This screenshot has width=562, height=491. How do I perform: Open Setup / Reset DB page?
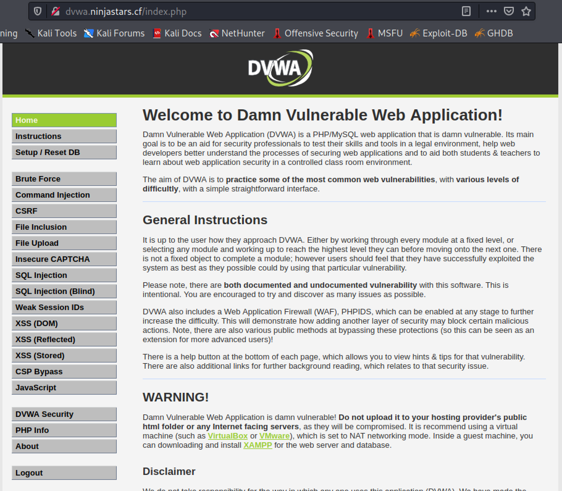point(64,152)
